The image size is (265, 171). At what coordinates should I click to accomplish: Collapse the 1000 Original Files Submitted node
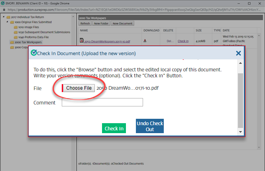tap(7, 22)
